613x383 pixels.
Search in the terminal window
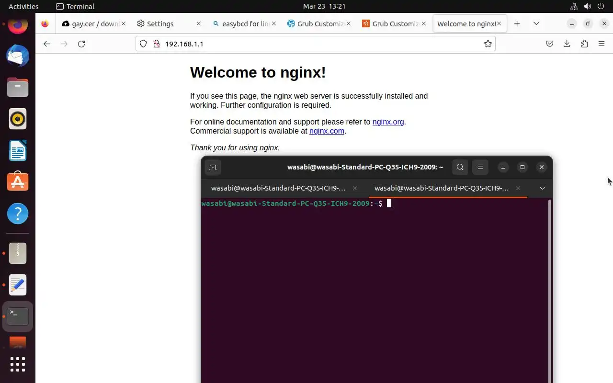click(x=460, y=167)
